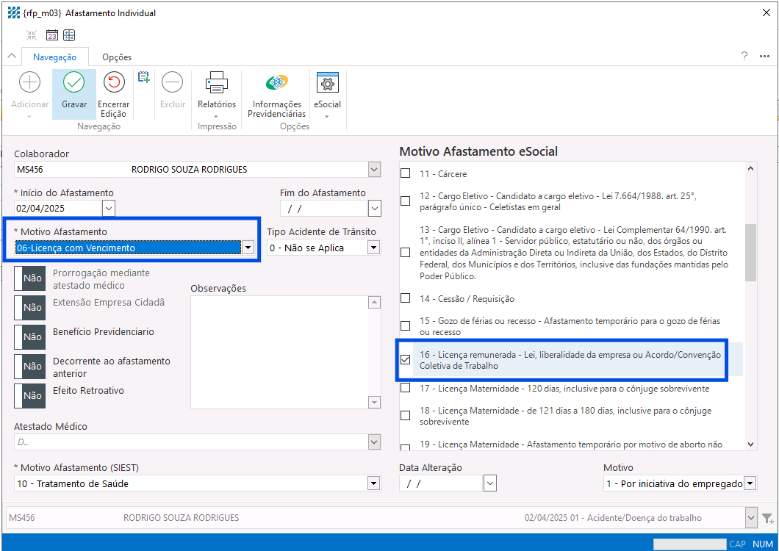Click the calendar icon in quick toolbar
This screenshot has height=551, width=779.
pos(52,35)
